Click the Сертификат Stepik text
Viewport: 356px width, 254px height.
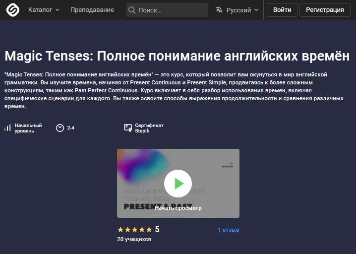(x=149, y=128)
